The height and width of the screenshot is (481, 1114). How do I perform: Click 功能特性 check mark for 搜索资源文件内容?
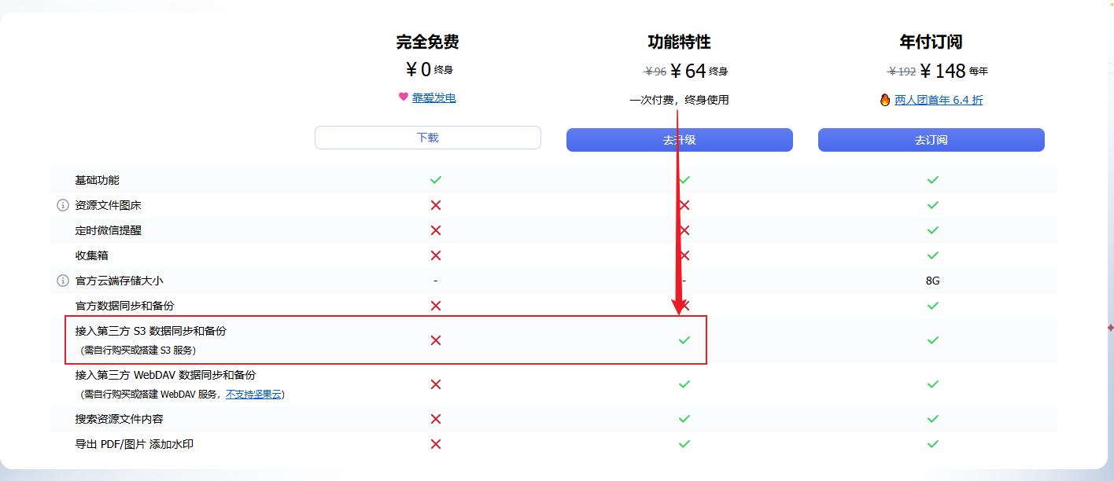coord(684,419)
